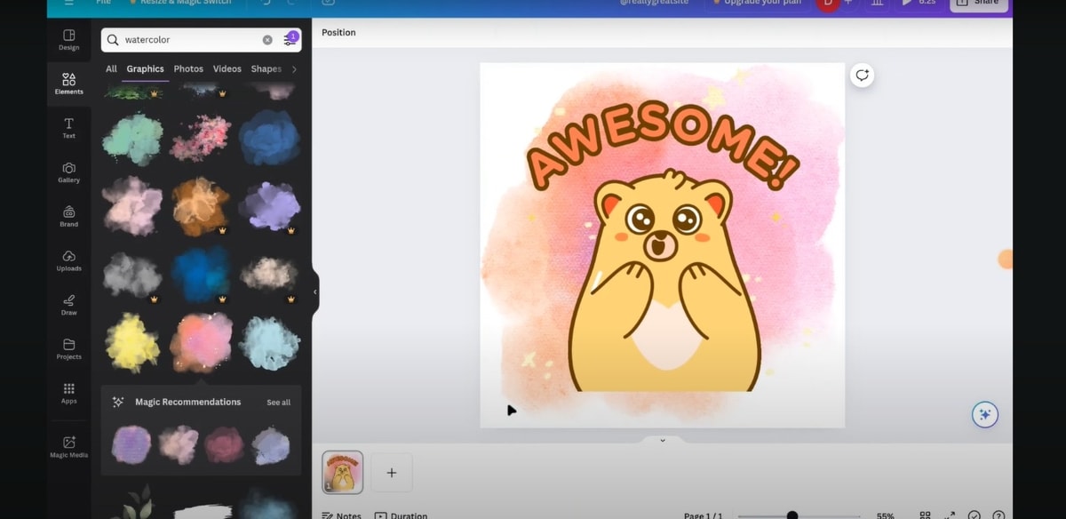Clear the watercolor search text
The image size is (1066, 519).
267,40
